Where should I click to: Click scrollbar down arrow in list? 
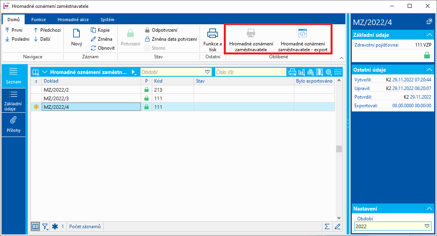tap(339, 218)
